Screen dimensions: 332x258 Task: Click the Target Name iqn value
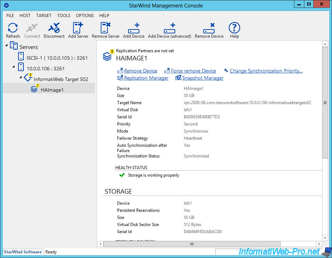(247, 103)
